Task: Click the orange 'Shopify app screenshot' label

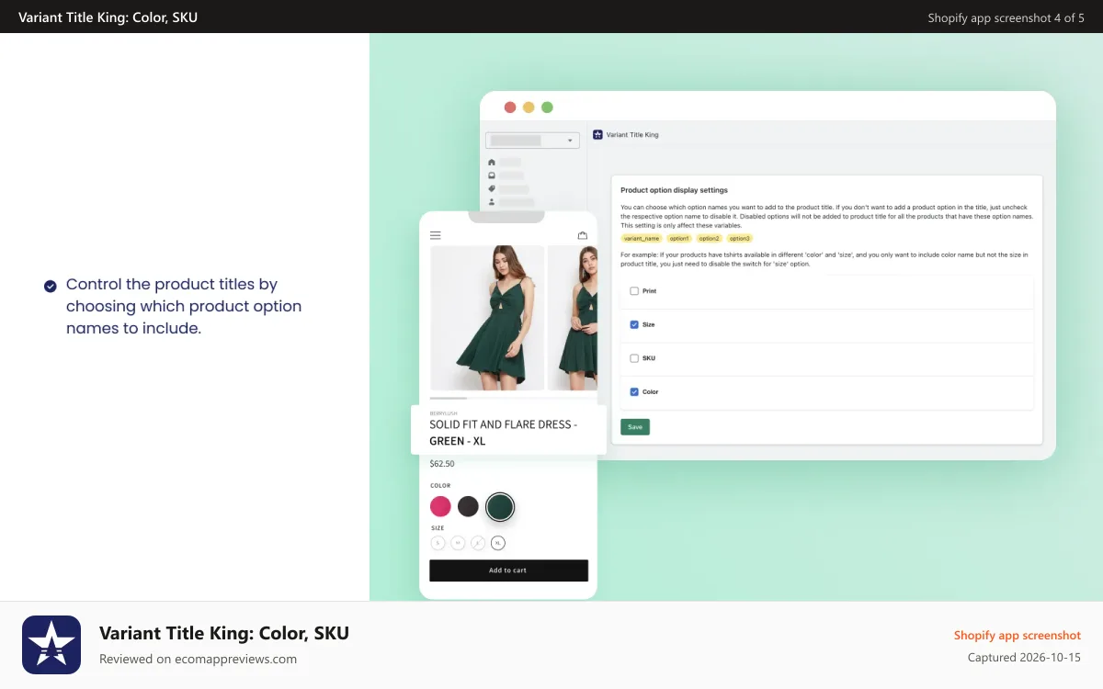Action: click(x=1018, y=636)
